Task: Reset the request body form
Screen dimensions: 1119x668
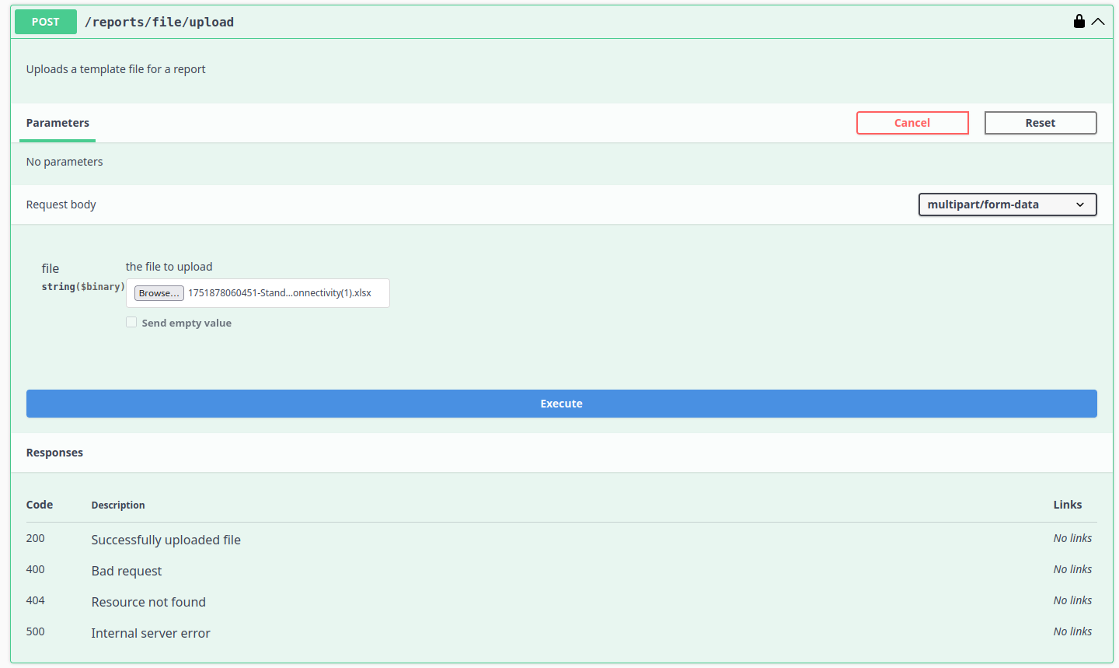Action: click(x=1041, y=122)
